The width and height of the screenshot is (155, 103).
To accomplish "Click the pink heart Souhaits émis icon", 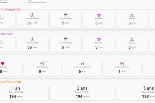I will [x=3, y=64].
